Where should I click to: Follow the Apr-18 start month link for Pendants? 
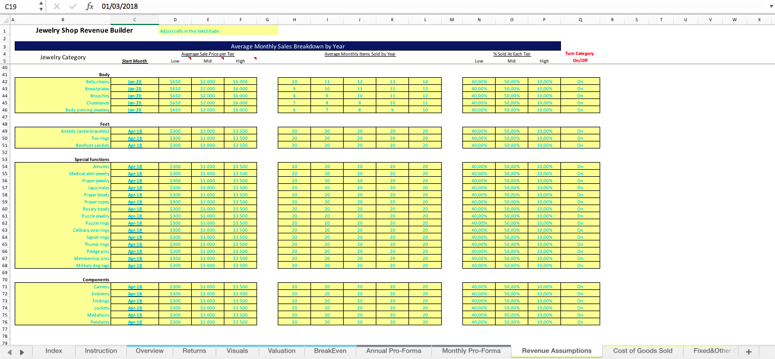[134, 322]
